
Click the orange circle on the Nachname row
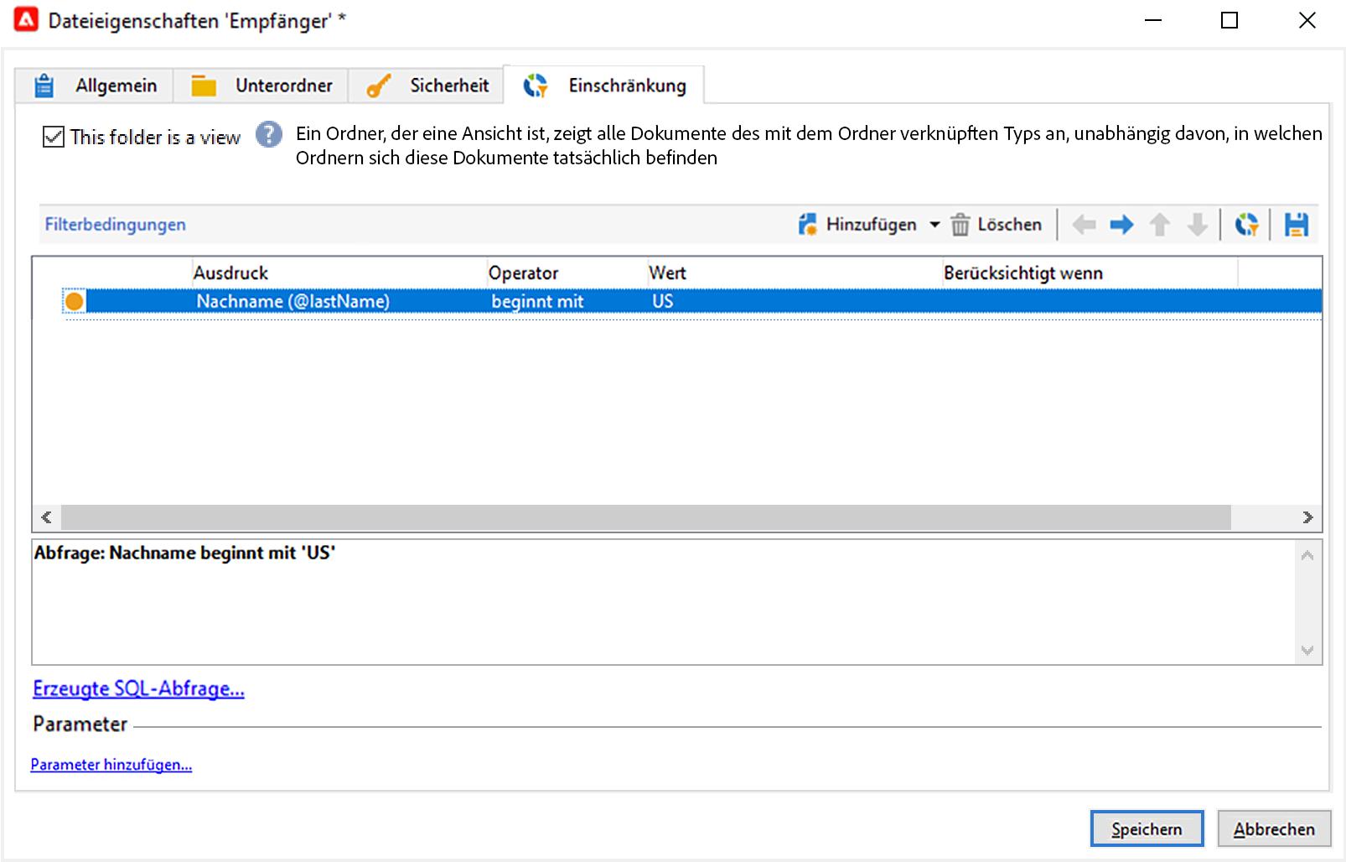pyautogui.click(x=74, y=301)
